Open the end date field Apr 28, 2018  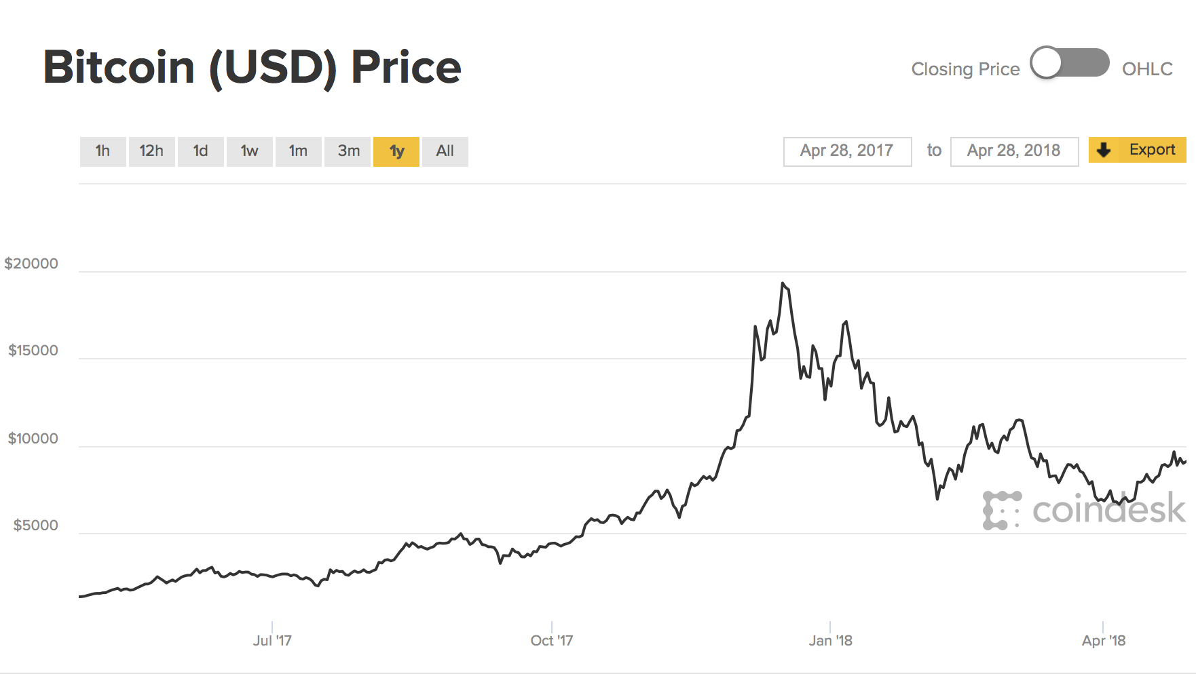pyautogui.click(x=1014, y=151)
